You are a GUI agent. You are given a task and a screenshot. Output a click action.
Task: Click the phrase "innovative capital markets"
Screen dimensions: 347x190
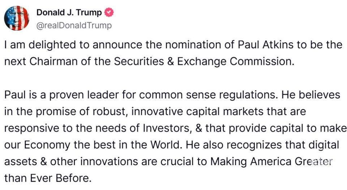tap(194, 111)
